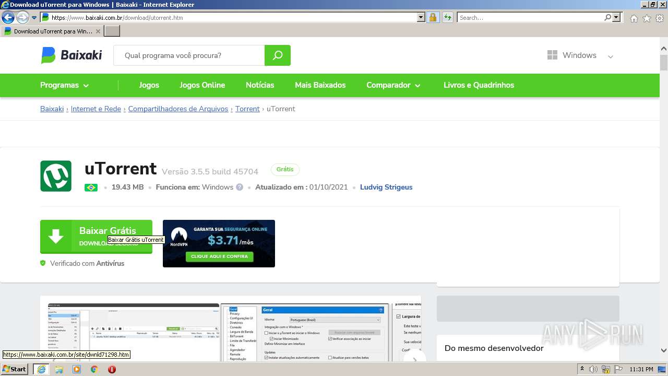Expand the search provider dropdown
This screenshot has height=376, width=668.
pyautogui.click(x=616, y=17)
